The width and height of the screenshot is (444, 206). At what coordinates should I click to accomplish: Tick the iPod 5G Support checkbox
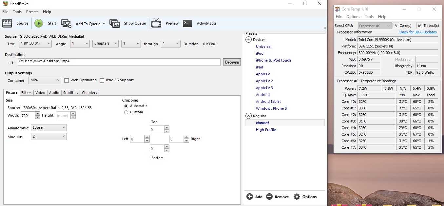[x=102, y=80]
